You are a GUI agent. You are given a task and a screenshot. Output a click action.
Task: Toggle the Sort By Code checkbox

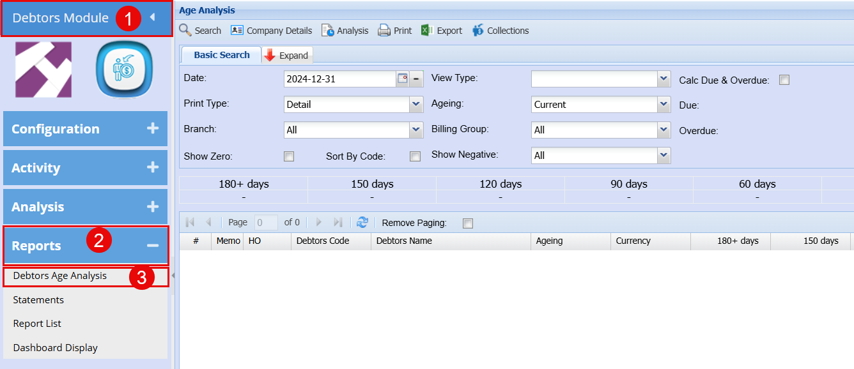[415, 156]
